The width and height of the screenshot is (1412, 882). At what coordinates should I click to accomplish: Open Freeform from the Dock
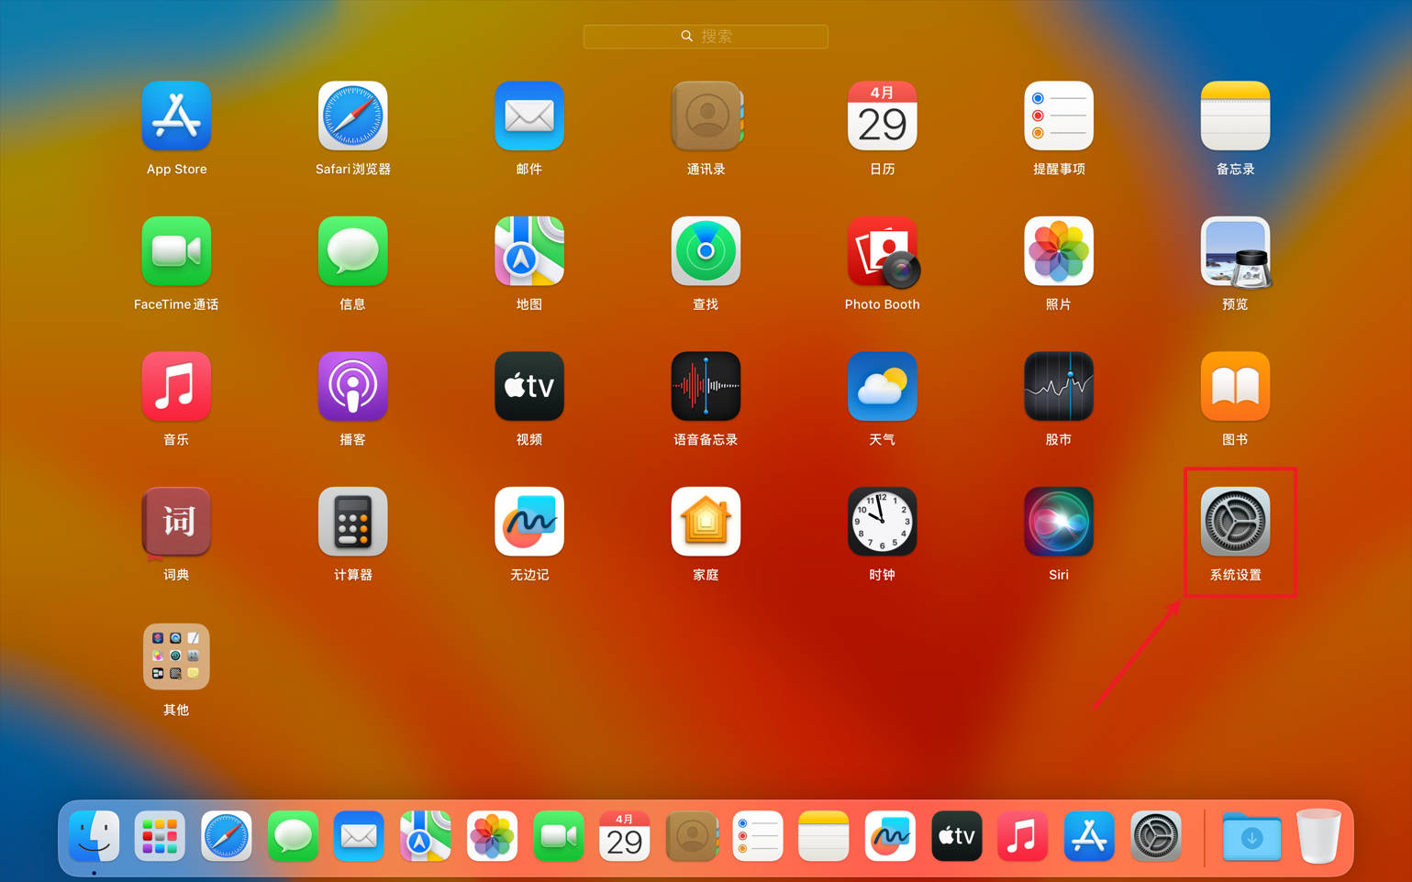coord(891,836)
